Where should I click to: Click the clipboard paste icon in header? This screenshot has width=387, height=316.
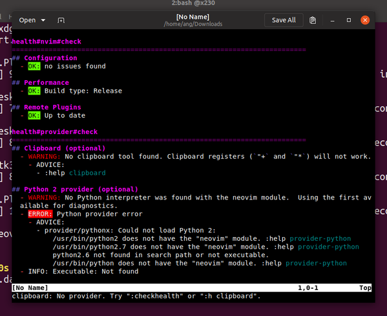click(x=313, y=20)
